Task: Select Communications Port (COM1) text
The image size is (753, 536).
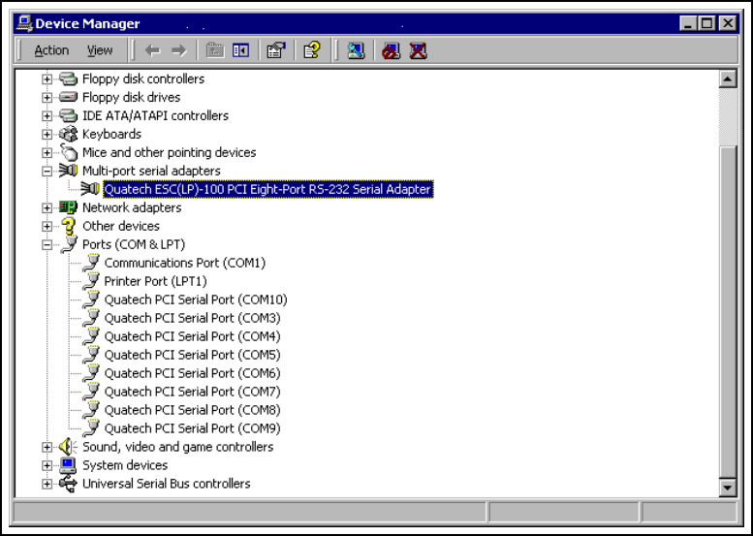Action: [185, 263]
